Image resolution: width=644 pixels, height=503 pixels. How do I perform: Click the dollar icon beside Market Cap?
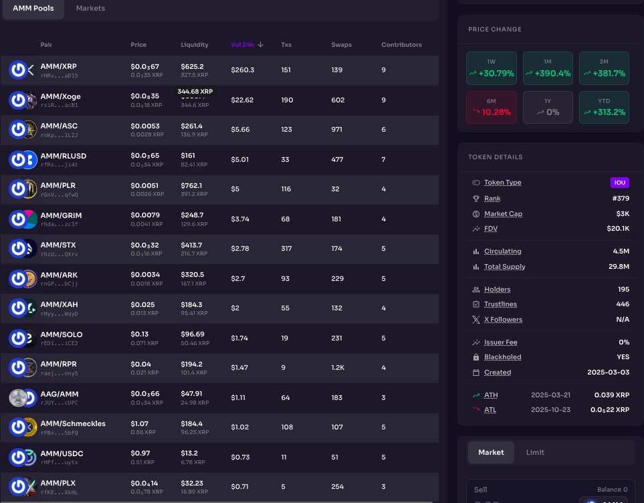coord(475,214)
